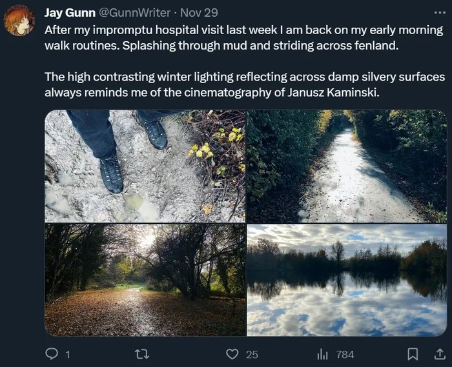
Task: Open the muddy boots photo
Action: (145, 166)
